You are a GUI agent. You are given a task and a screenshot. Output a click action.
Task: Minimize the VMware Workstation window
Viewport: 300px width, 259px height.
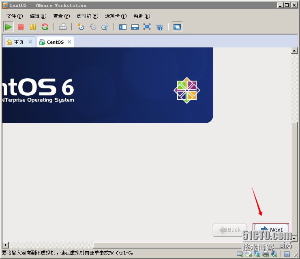point(280,5)
